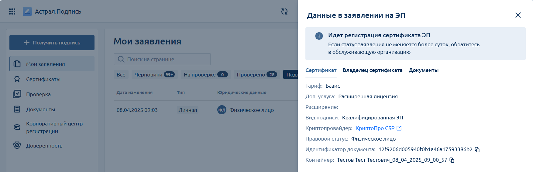Open Доверенность in the sidebar
This screenshot has width=533, height=172.
pyautogui.click(x=52, y=145)
